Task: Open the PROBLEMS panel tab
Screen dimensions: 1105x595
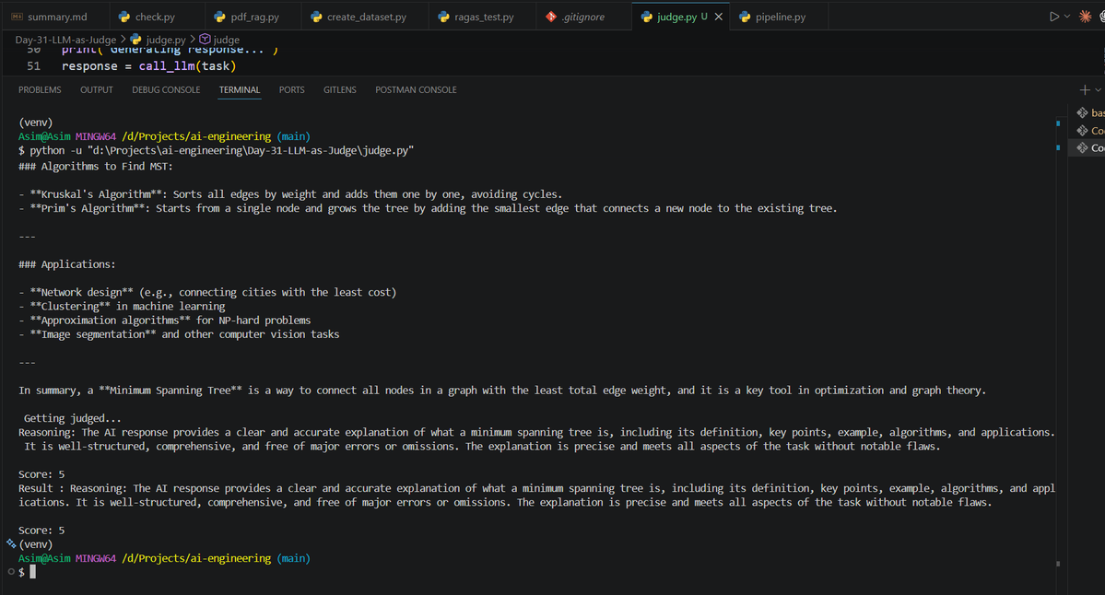Action: [40, 90]
